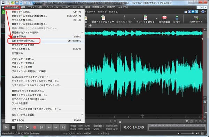Click the fast forward button
The image size is (209, 137).
[x=56, y=127]
